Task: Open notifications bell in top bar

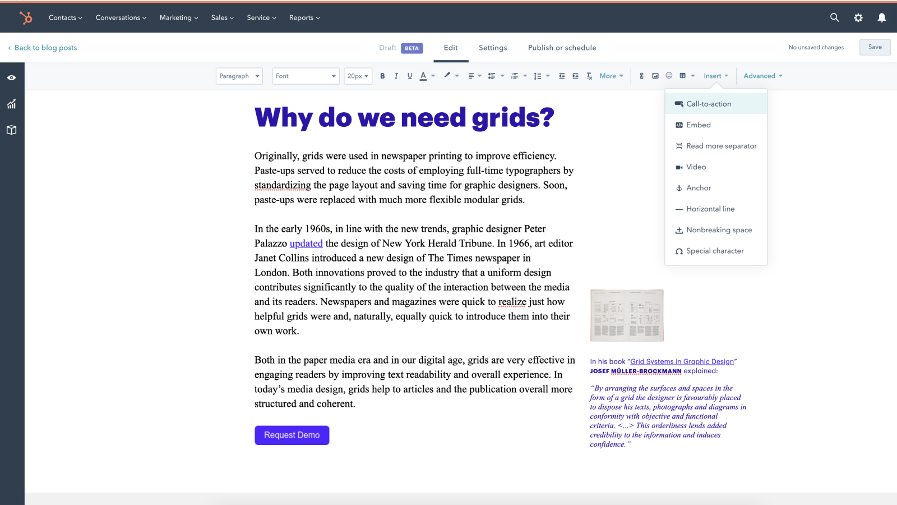Action: (881, 18)
